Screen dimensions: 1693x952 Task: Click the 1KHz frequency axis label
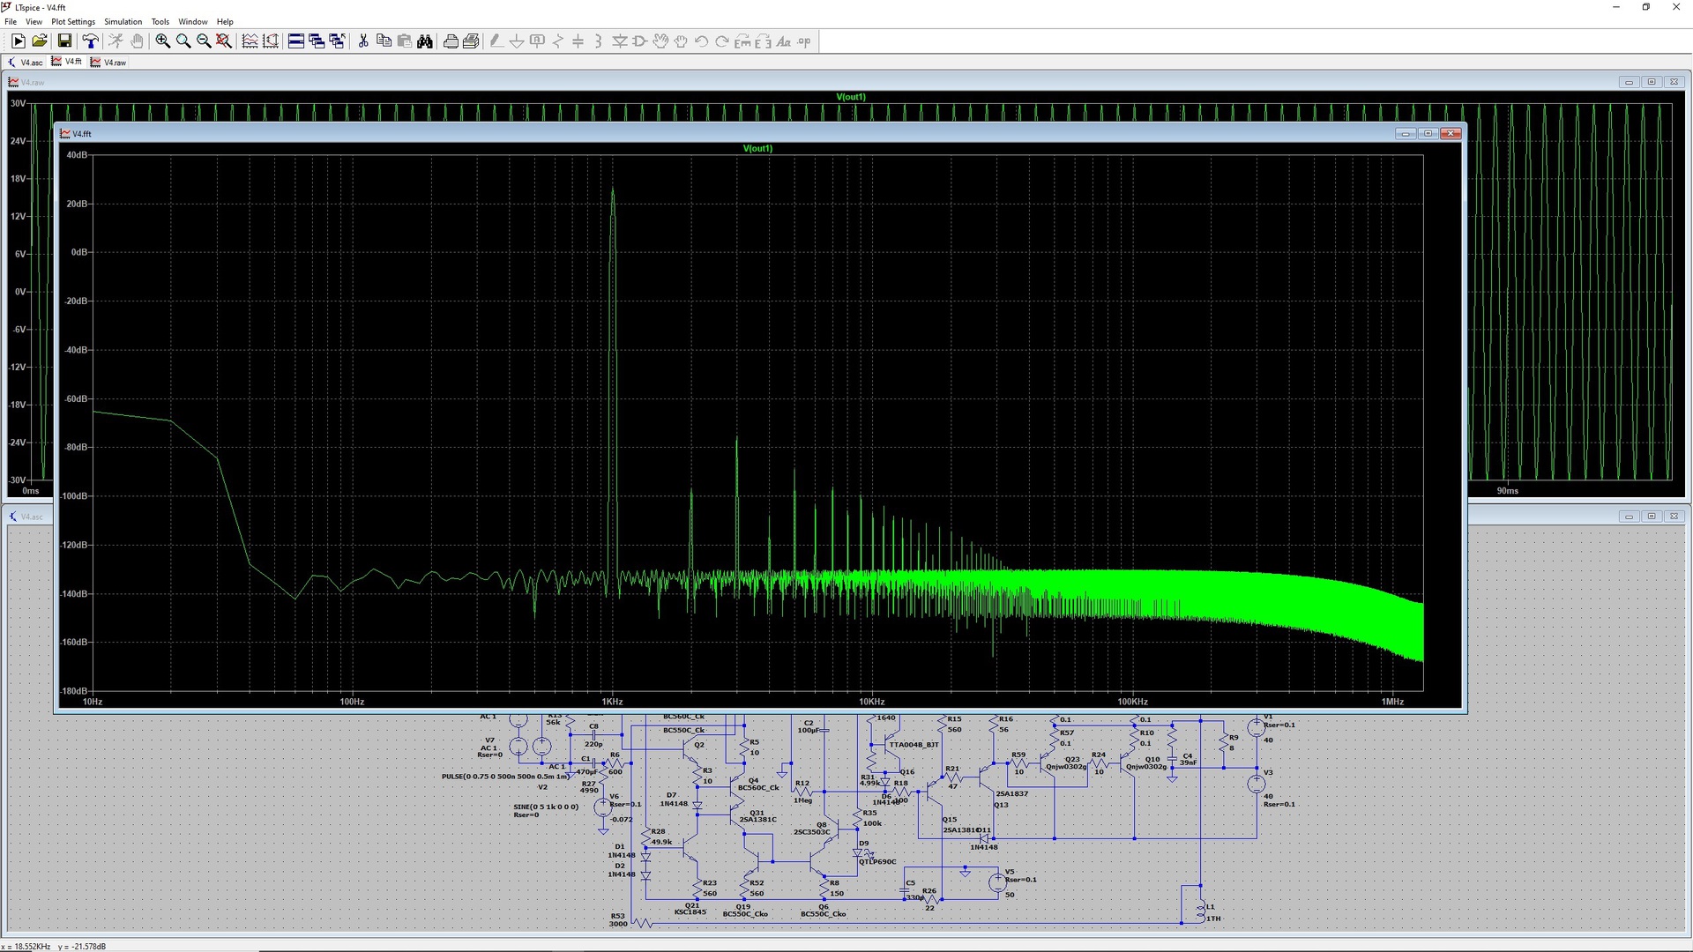click(x=612, y=702)
